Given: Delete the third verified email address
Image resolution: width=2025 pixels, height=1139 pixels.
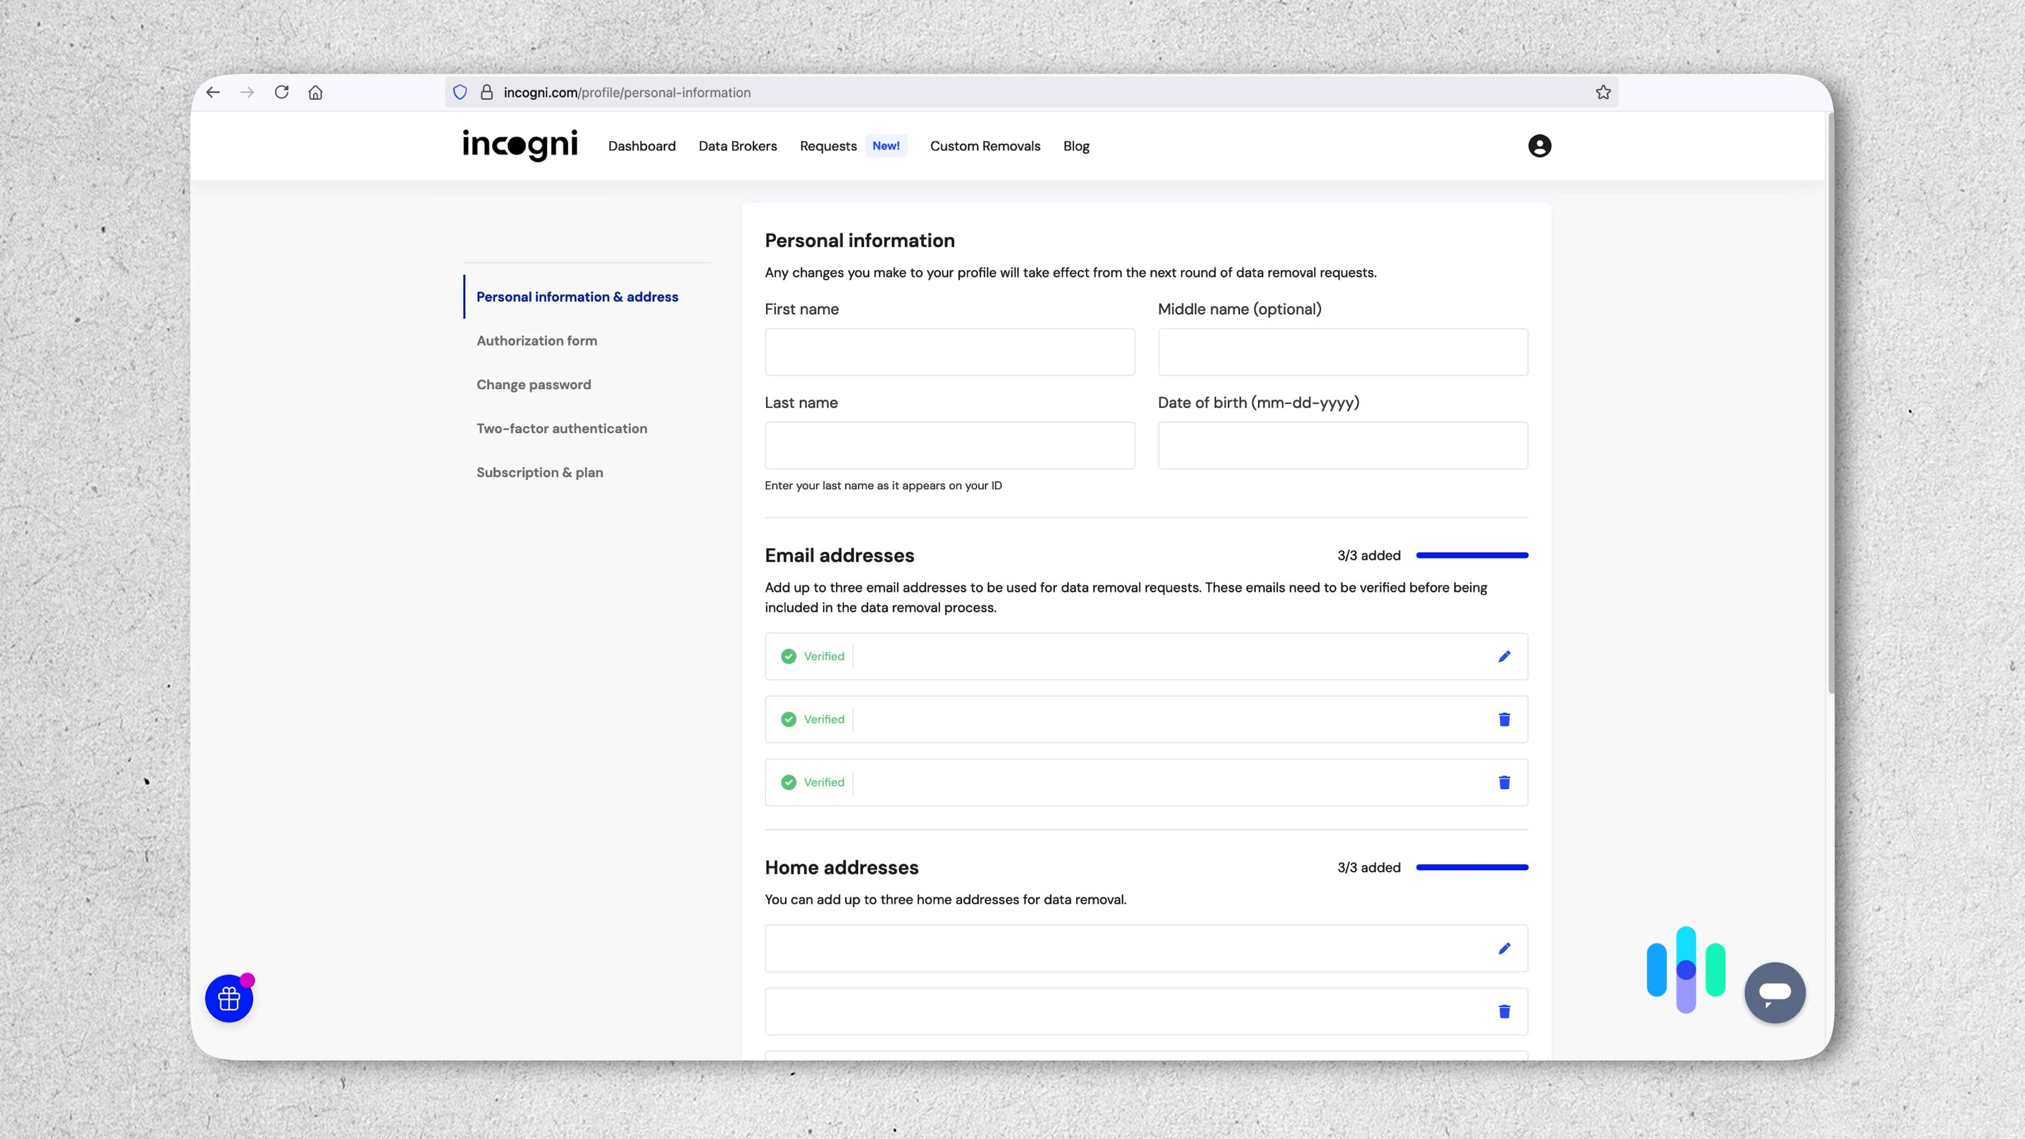Looking at the screenshot, I should pos(1504,782).
